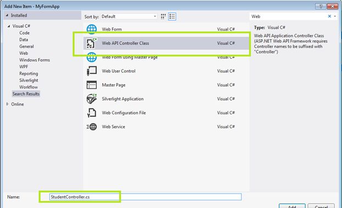Viewport: 342px width, 208px height.
Task: Select the General category
Action: [26, 47]
